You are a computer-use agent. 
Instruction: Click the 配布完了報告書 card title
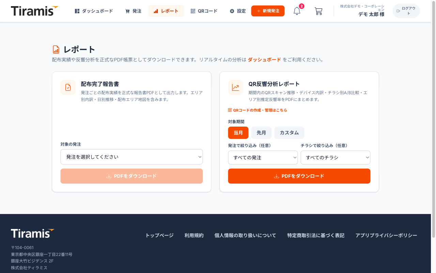pos(100,84)
